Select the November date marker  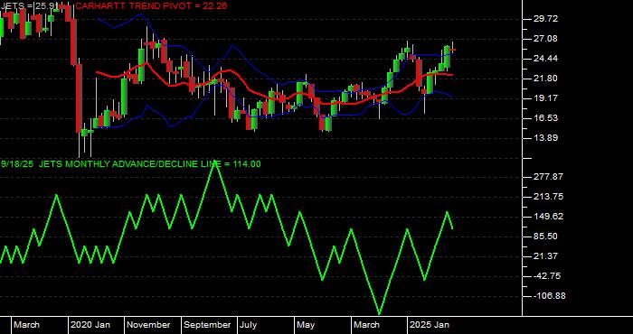(x=149, y=325)
